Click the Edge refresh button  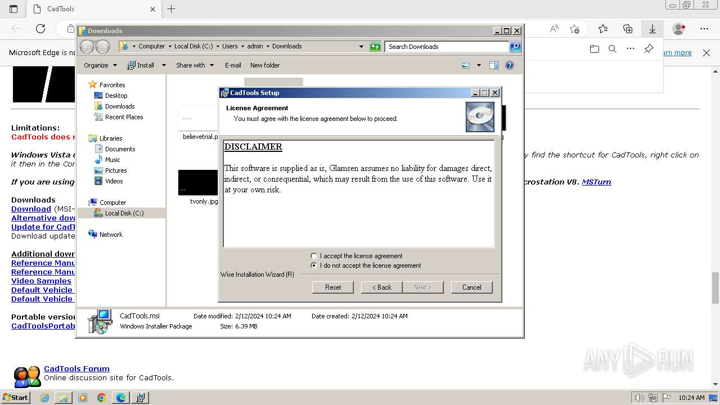(40, 29)
